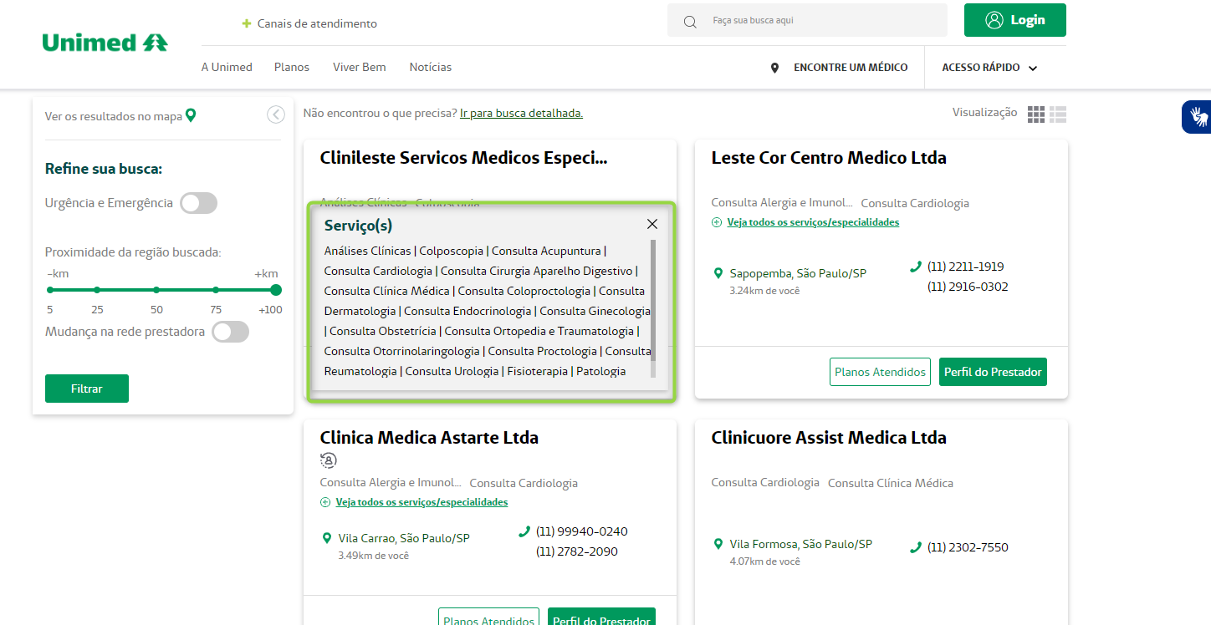Click the provider status icon under Clinica Medica Astarte

329,460
